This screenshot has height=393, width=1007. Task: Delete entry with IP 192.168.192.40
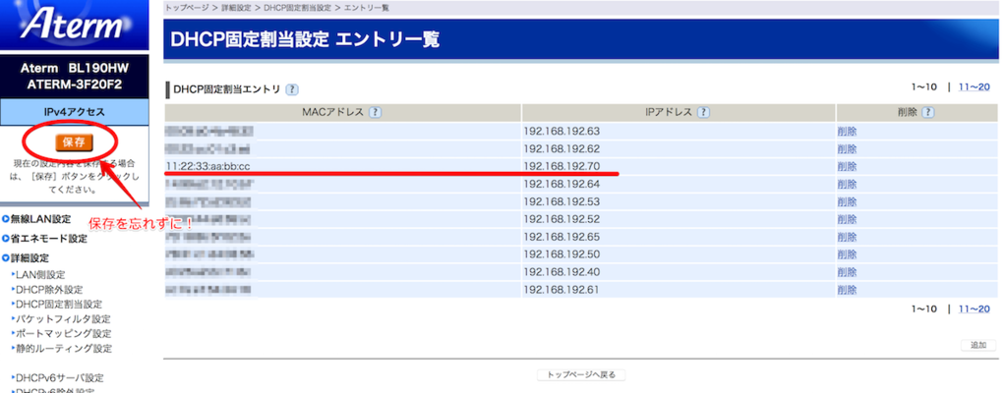pyautogui.click(x=847, y=271)
